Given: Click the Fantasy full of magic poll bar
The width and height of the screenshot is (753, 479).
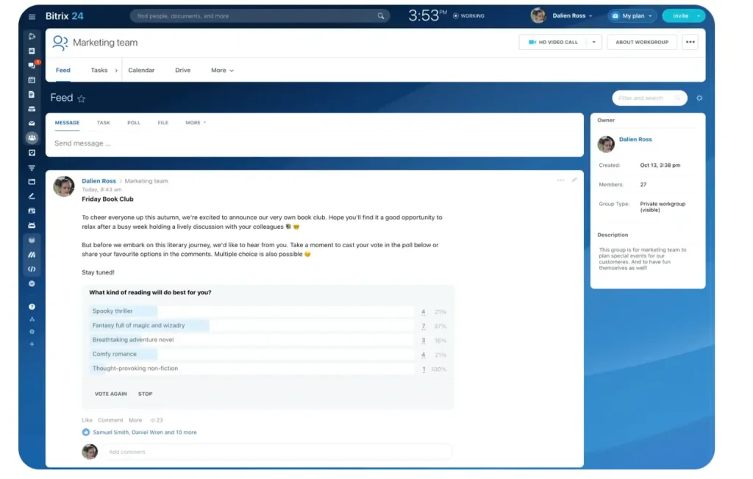Looking at the screenshot, I should coord(250,325).
